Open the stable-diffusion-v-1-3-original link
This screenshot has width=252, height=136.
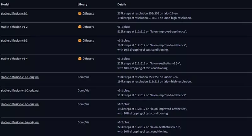pyautogui.click(x=20, y=104)
